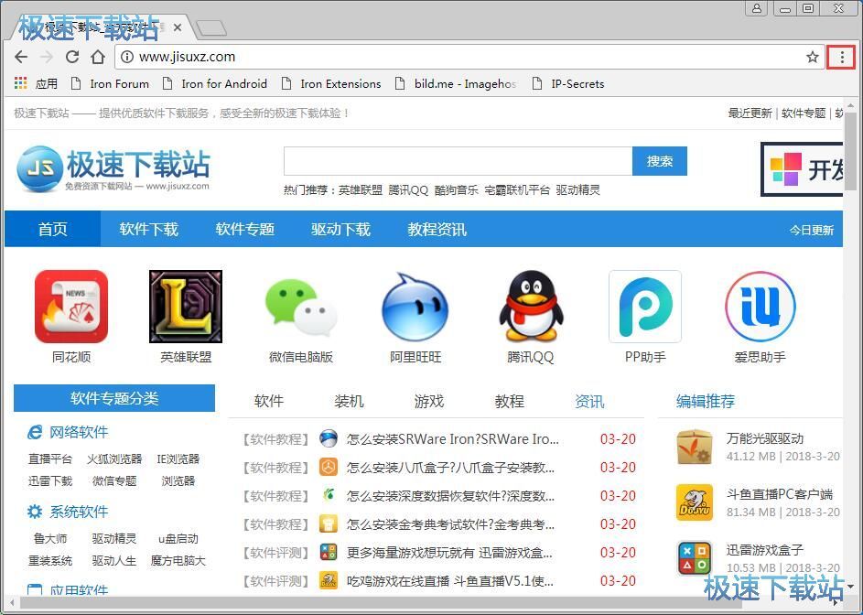The height and width of the screenshot is (615, 863).
Task: Click inside the address bar
Action: [x=366, y=56]
